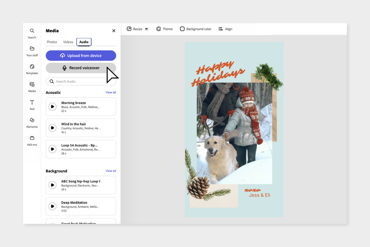Open the Elements sidebar icon
The image size is (370, 247).
(x=32, y=120)
